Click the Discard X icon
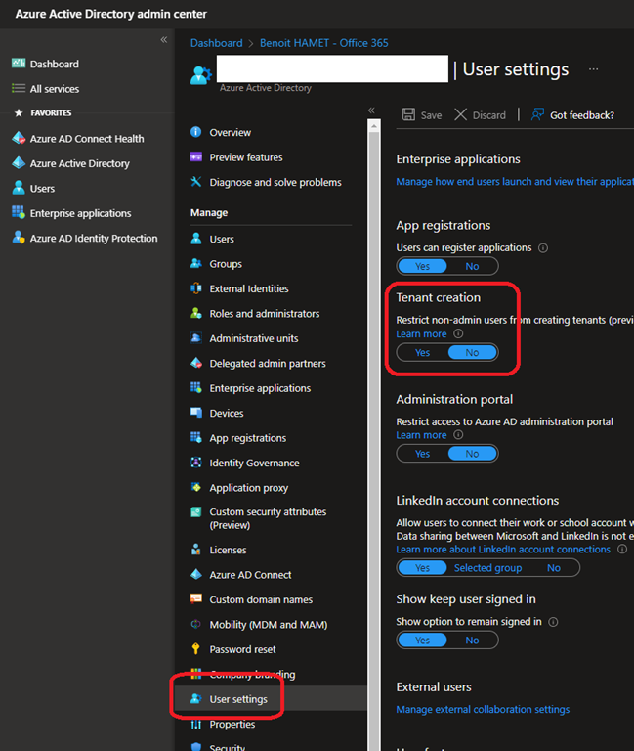The width and height of the screenshot is (634, 751). (x=461, y=114)
